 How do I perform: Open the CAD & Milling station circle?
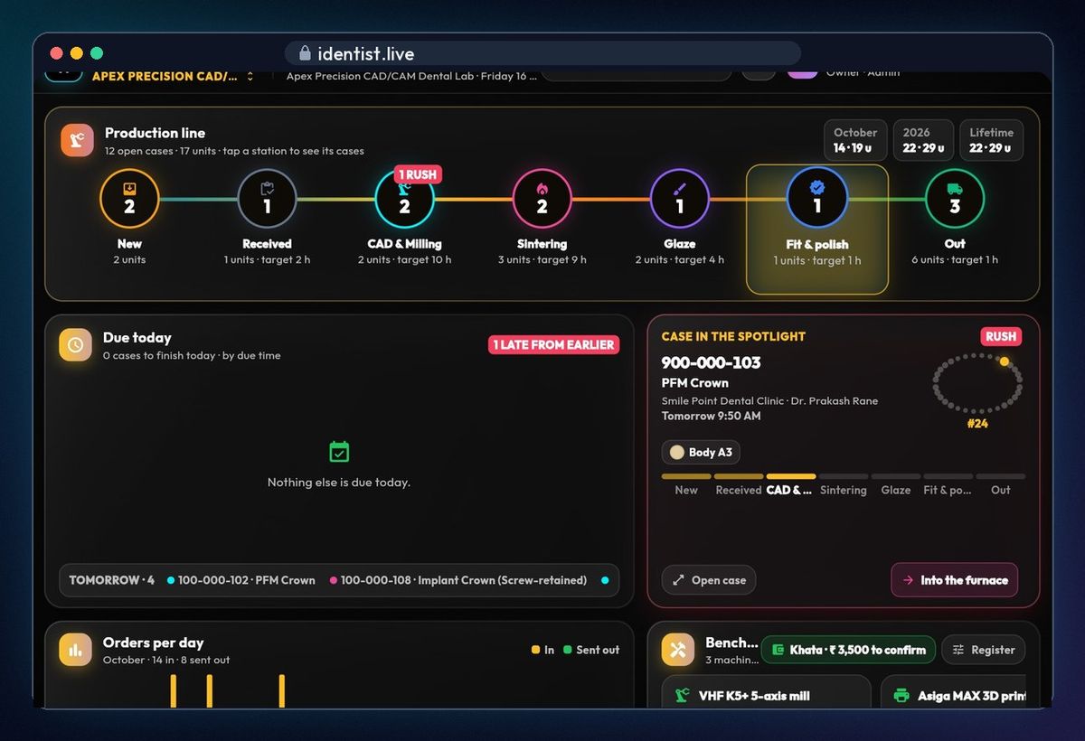point(404,199)
